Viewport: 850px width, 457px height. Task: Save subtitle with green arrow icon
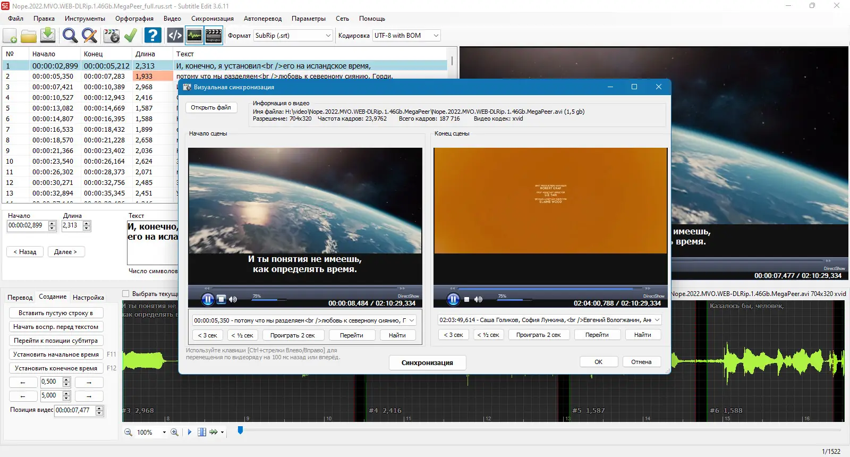48,36
